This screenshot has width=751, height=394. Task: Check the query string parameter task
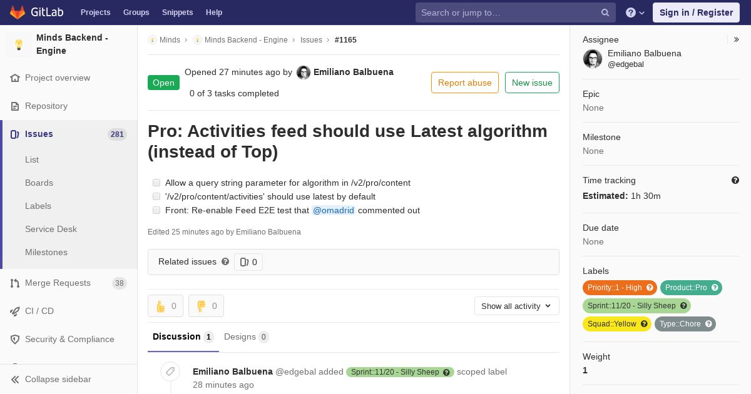(156, 183)
